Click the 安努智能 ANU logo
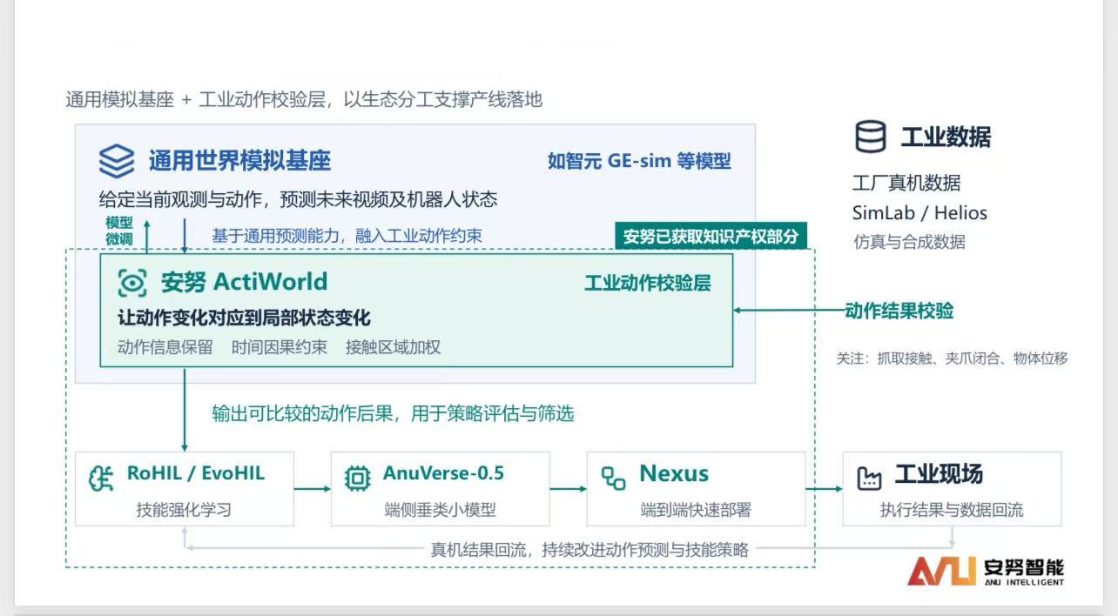This screenshot has width=1118, height=616. [986, 571]
